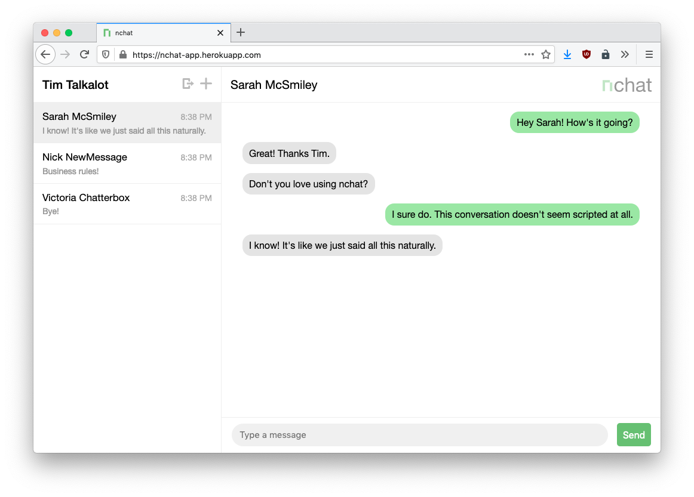The image size is (694, 497).
Task: Click the logout icon next to Tim Talkalot
Action: pos(188,84)
